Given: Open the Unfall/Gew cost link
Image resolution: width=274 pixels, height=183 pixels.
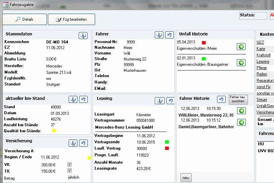Looking at the screenshot, I should tap(265, 106).
